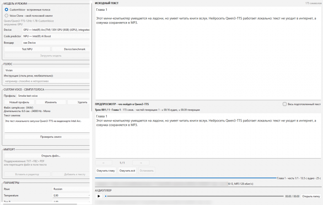Open the Язык Russian dropdown
Image resolution: width=323 pixels, height=205 pixels.
click(x=71, y=189)
